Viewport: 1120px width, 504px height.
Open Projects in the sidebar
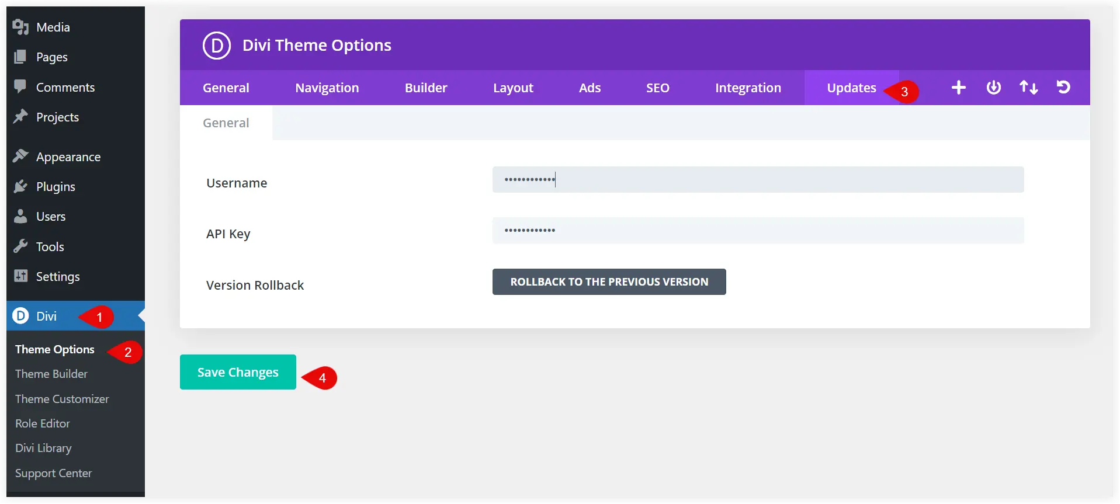coord(75,117)
